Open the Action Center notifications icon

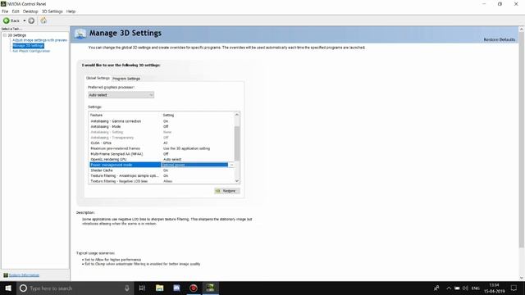tap(514, 288)
